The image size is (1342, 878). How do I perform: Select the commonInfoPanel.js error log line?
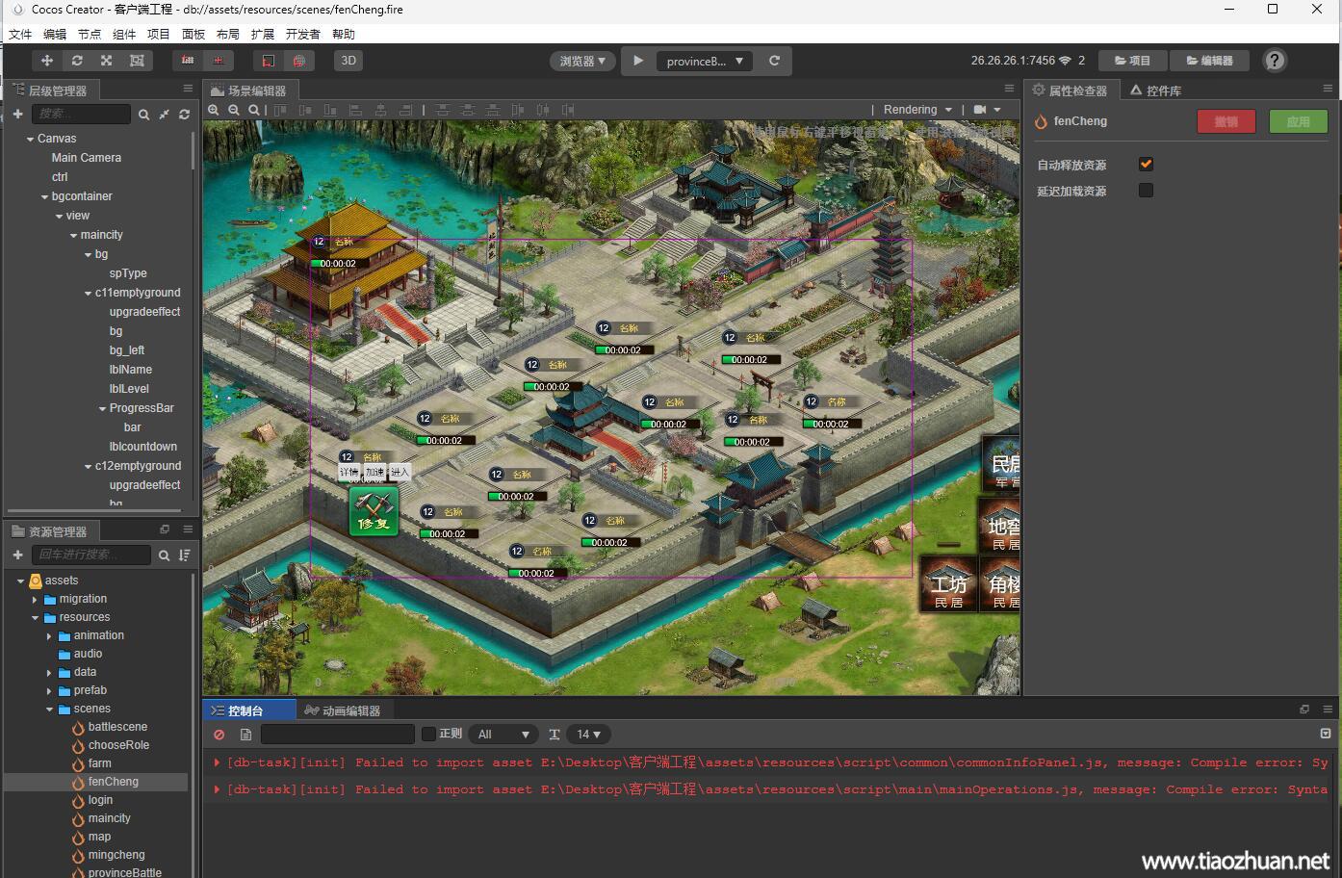[x=770, y=762]
